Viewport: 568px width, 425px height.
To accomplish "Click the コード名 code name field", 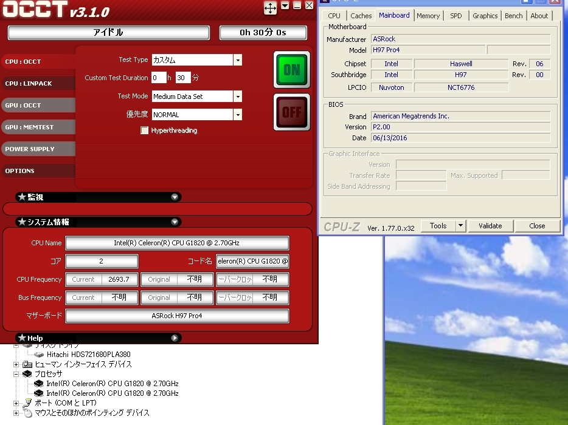I will [x=252, y=261].
